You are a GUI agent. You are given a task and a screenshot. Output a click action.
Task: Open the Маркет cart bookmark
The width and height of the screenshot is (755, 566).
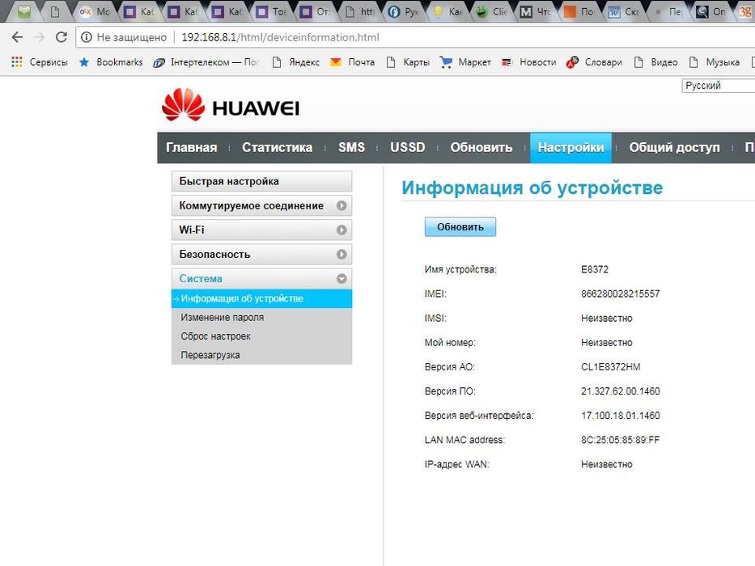pos(465,62)
